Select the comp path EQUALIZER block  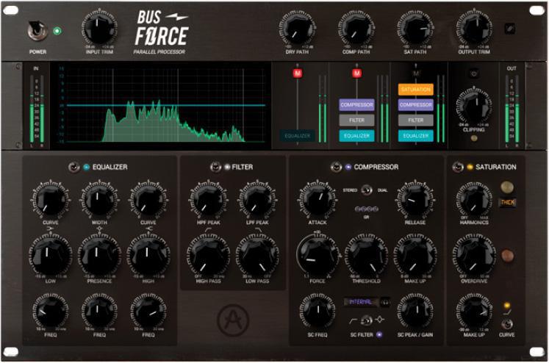(x=356, y=136)
